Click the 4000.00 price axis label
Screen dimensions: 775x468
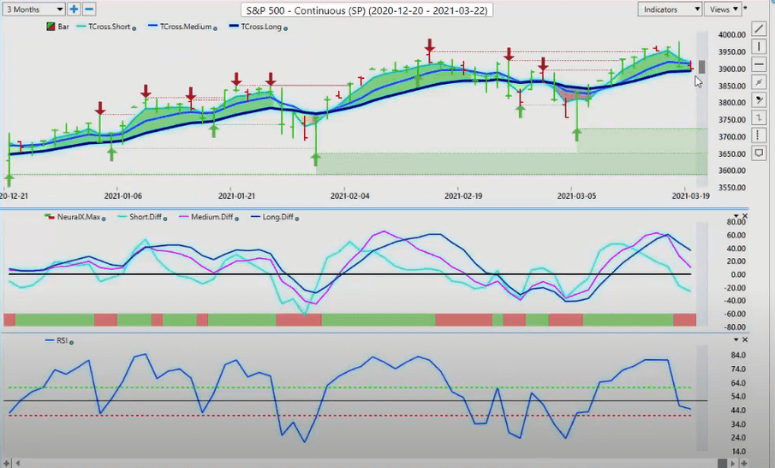point(732,34)
